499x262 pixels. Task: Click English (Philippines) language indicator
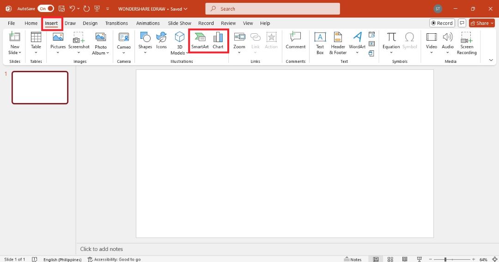click(x=62, y=259)
